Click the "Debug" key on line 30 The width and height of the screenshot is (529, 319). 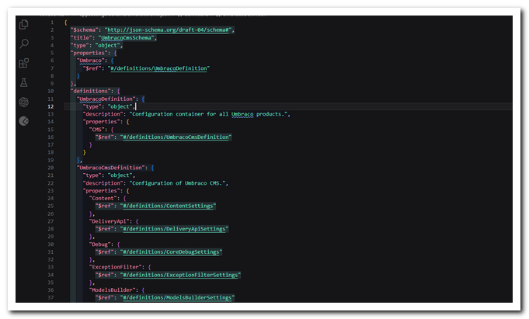point(100,244)
